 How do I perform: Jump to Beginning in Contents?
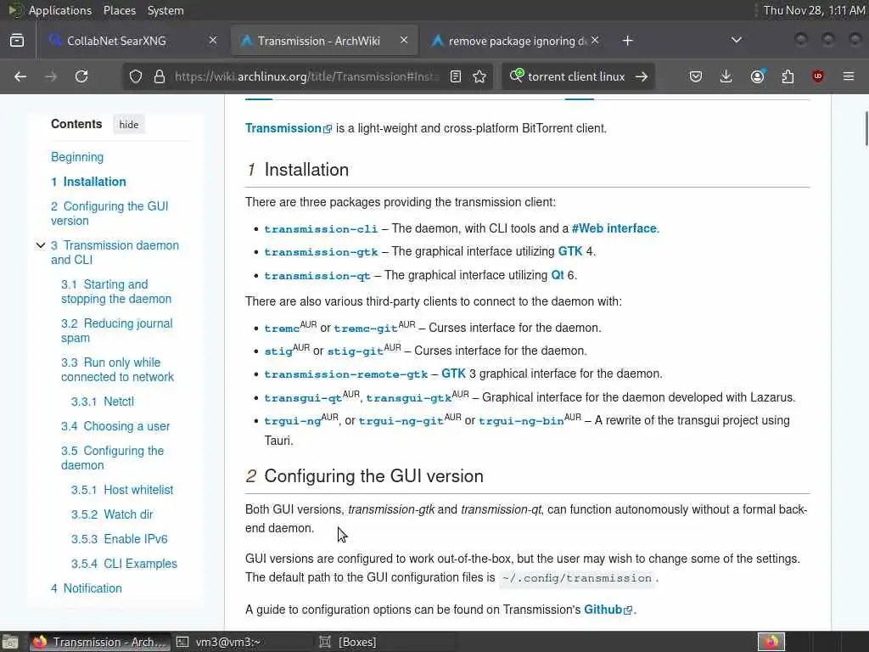click(x=77, y=157)
